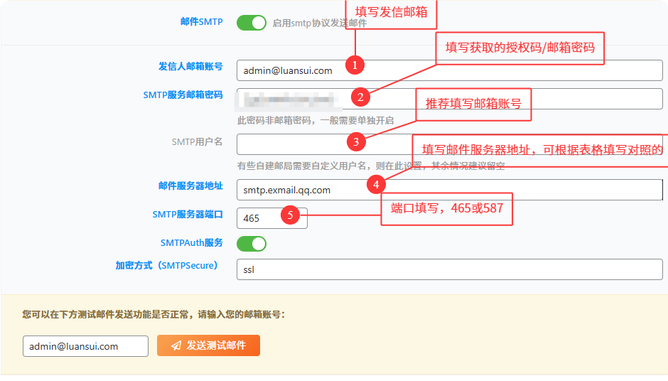The image size is (668, 381).
Task: Click the 启用smtp协议发送邮件 description text
Action: (320, 23)
